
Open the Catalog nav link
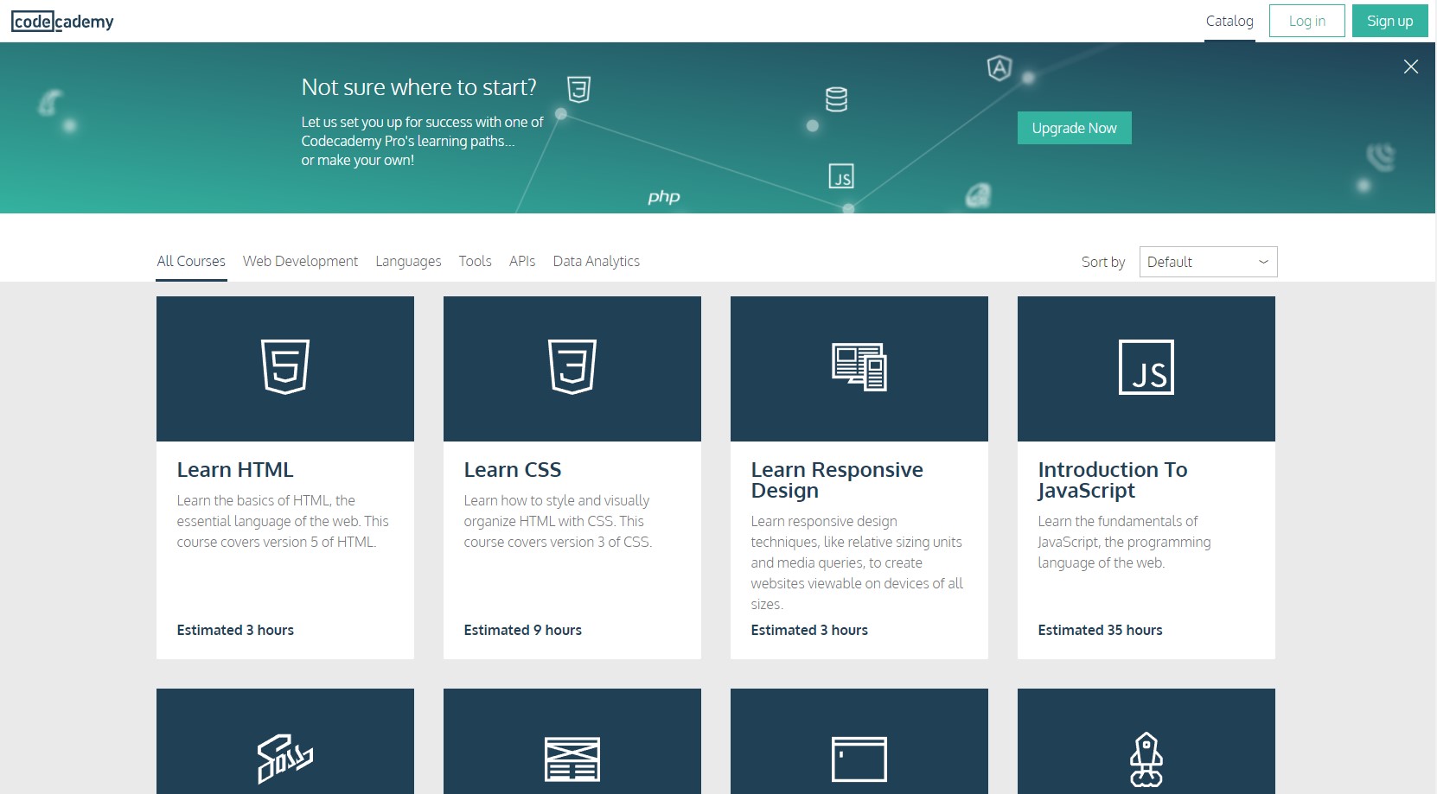click(1229, 21)
